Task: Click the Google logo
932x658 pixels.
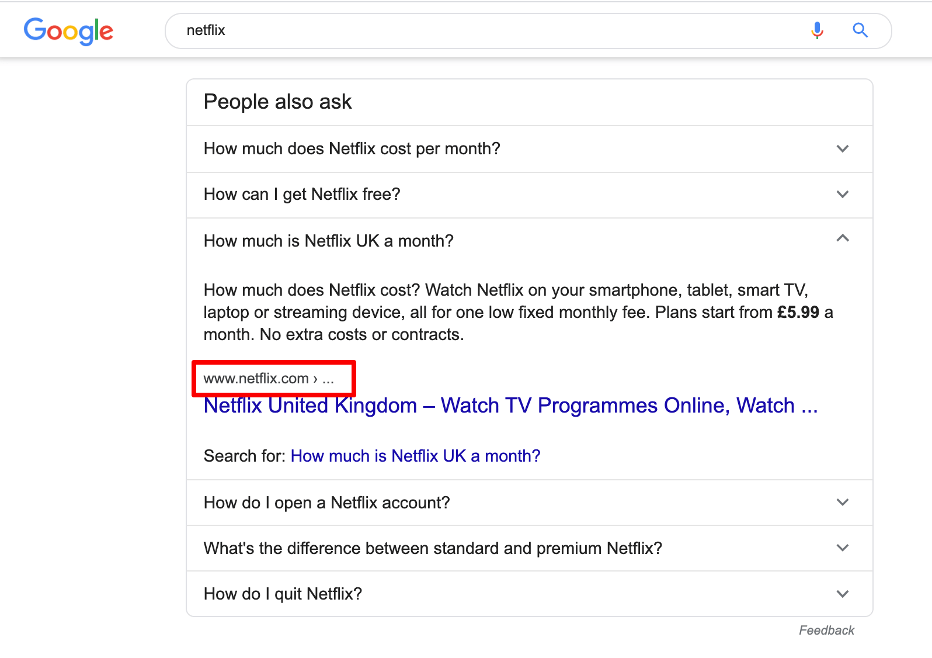Action: point(68,31)
